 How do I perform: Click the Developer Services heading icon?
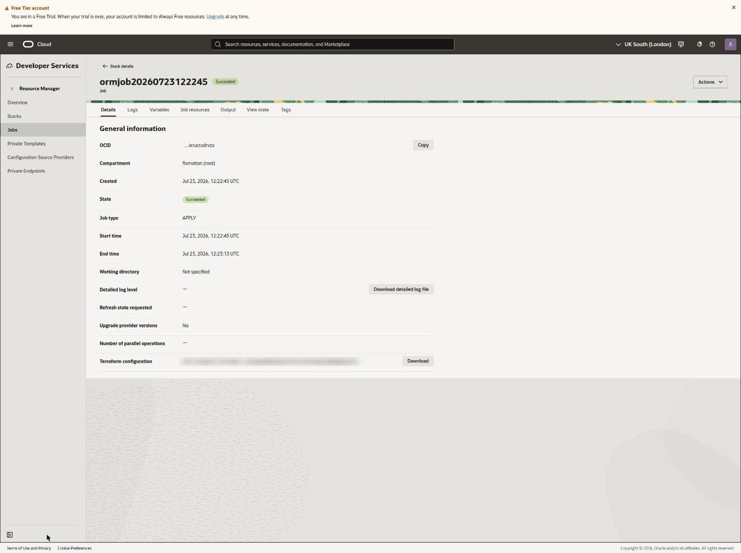[x=9, y=66]
